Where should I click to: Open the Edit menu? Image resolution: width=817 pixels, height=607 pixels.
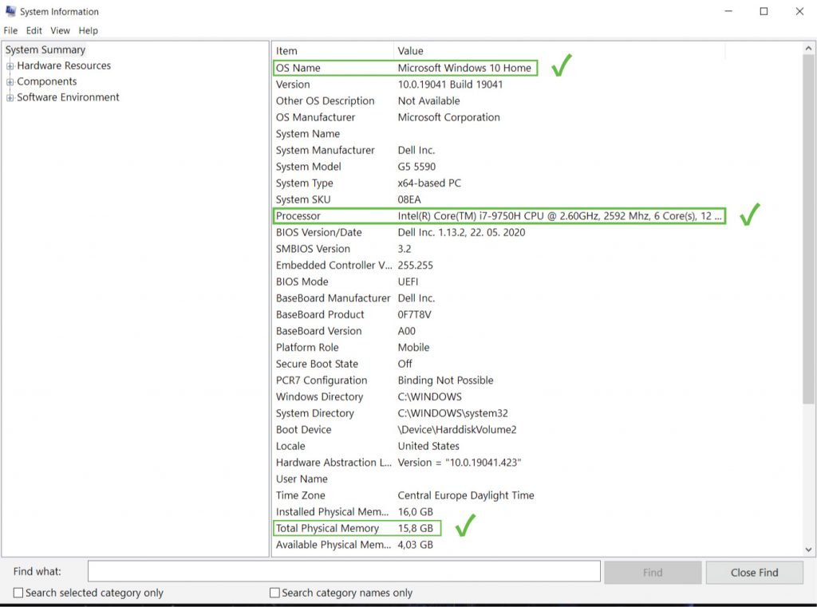point(34,30)
